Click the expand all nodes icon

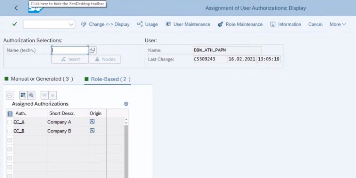point(44,95)
